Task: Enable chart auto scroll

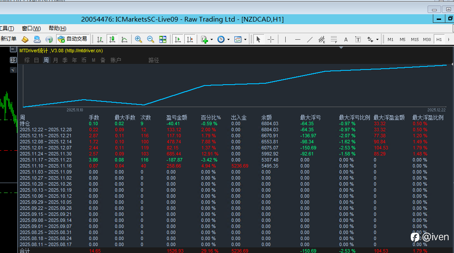Action: (177, 39)
